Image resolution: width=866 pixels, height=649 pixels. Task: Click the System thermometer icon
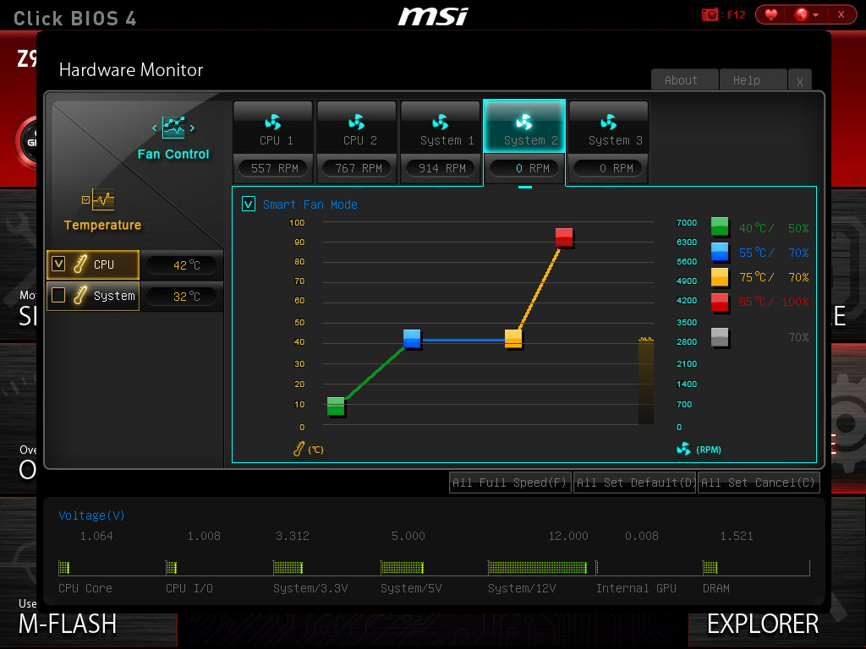pos(80,295)
